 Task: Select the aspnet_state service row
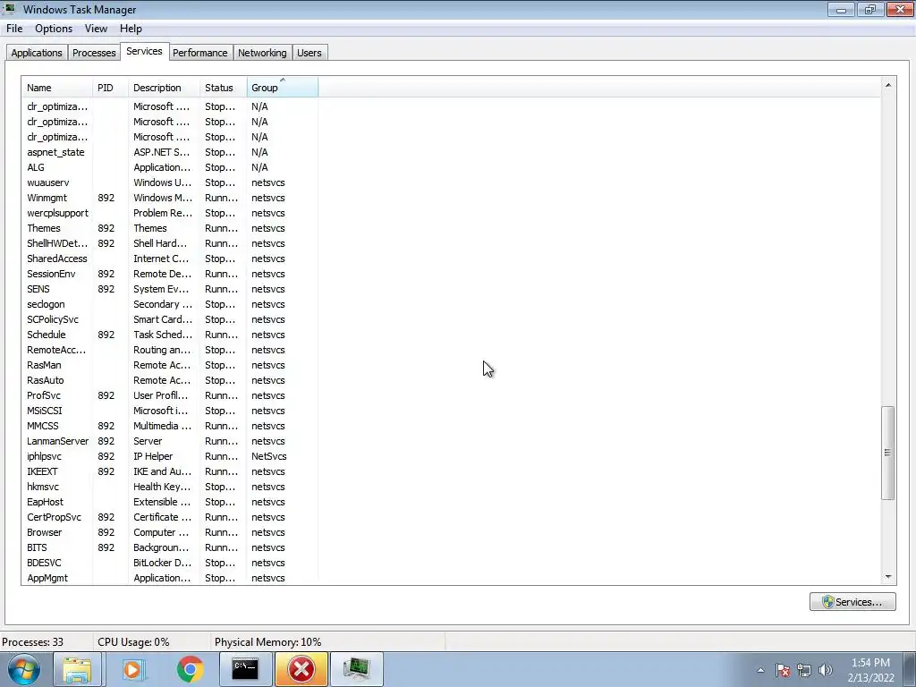pos(169,152)
